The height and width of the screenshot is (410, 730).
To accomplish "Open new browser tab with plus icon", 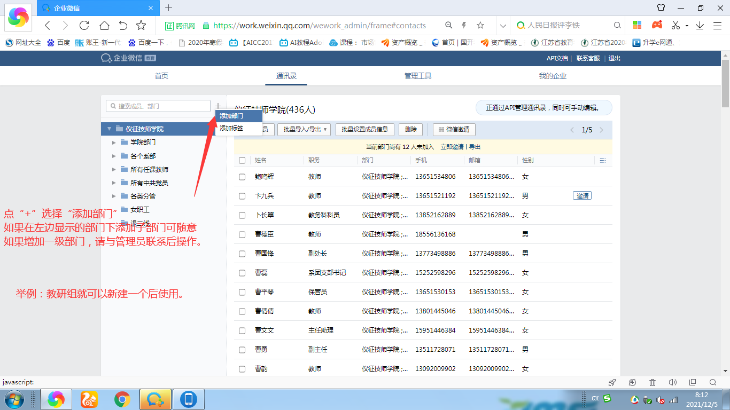I will click(x=169, y=8).
